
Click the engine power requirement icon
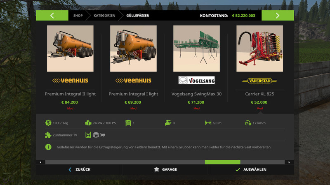88,123
